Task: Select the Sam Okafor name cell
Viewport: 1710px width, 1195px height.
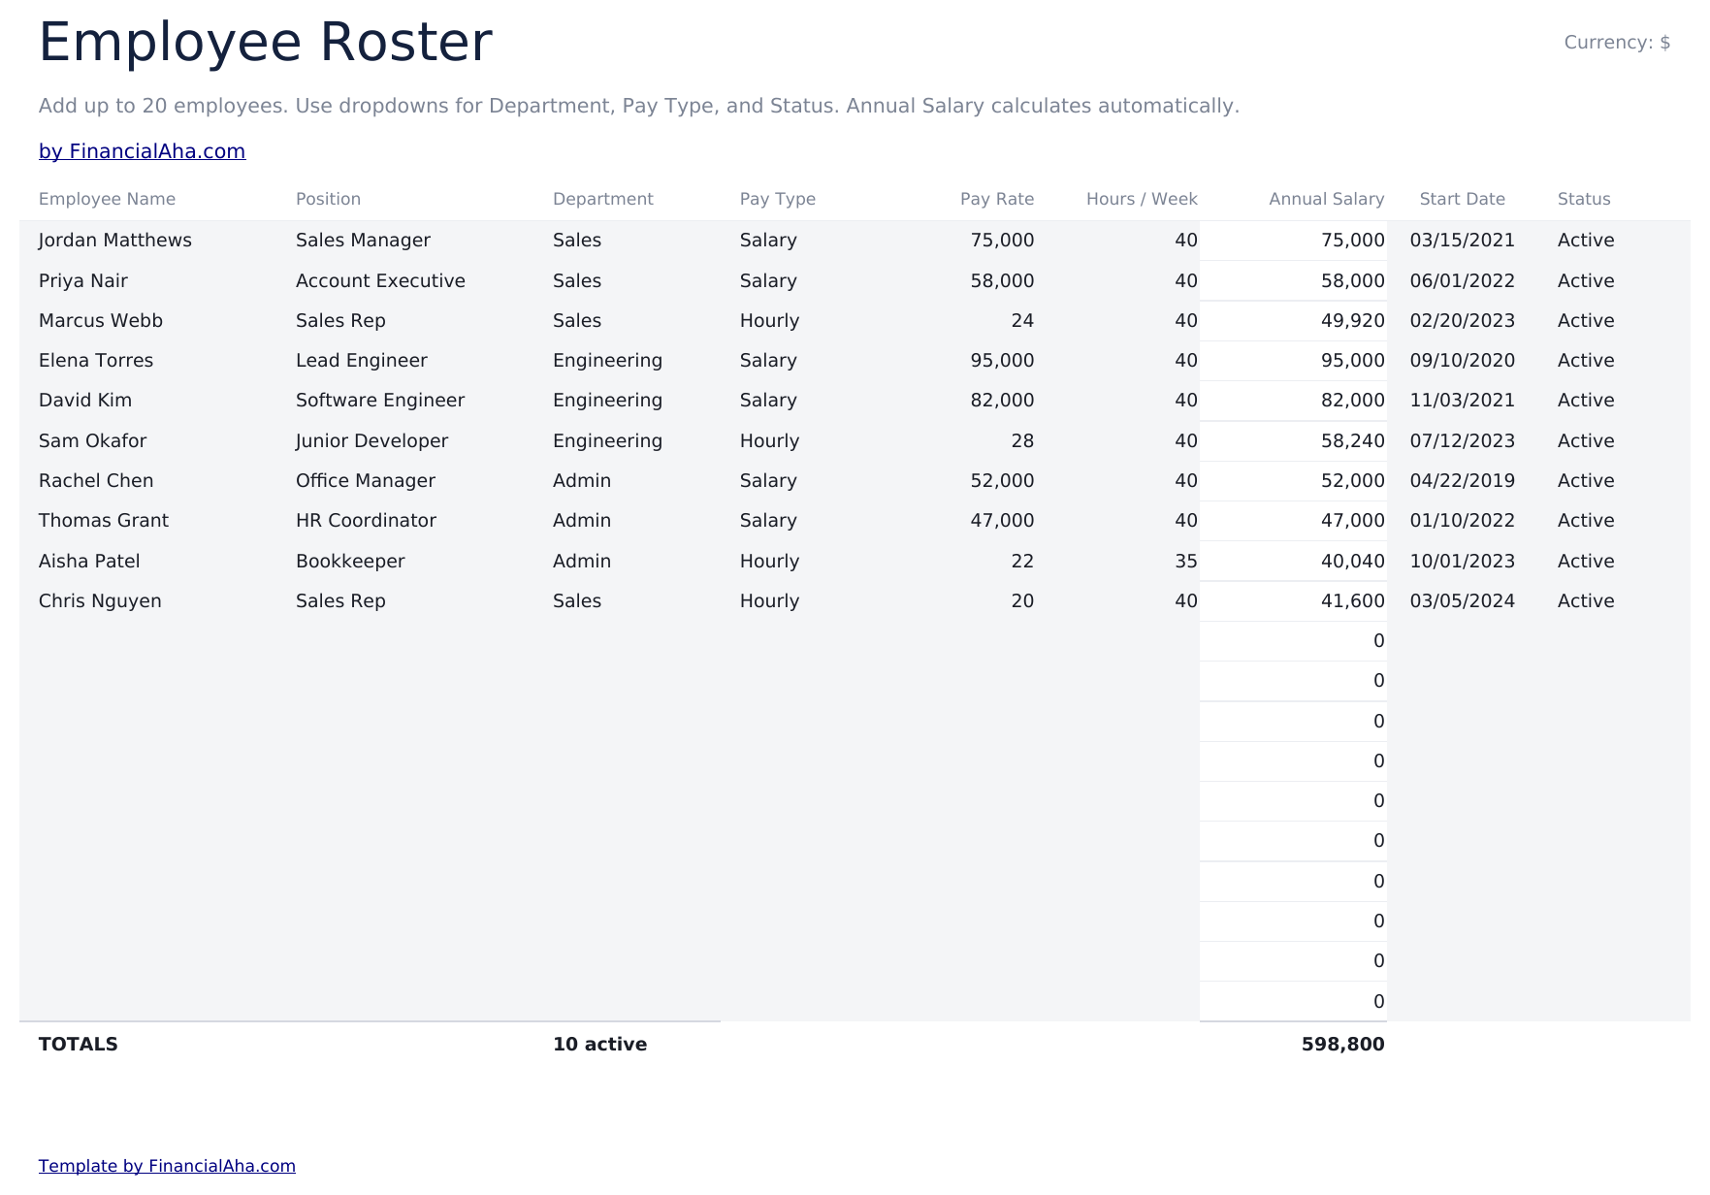Action: click(147, 441)
